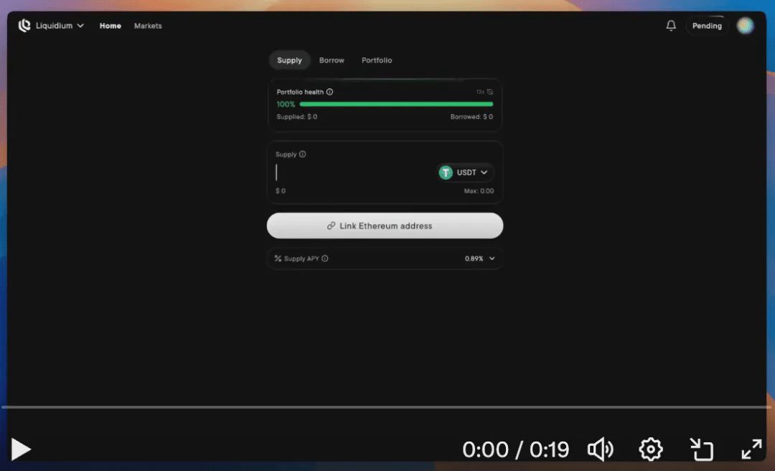Expand the Supply APY details chevron

pyautogui.click(x=492, y=258)
